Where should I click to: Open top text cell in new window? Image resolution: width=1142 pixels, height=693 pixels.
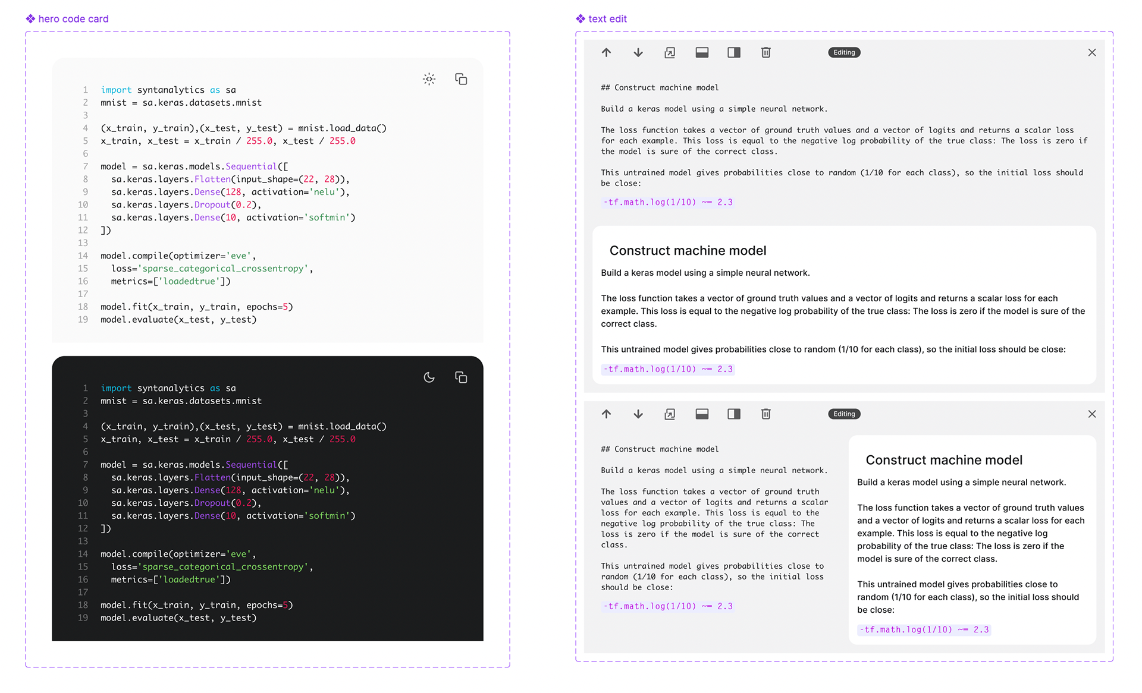[670, 52]
